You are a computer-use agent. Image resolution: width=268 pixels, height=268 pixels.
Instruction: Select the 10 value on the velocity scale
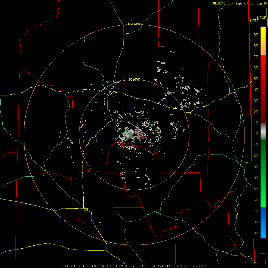click(256, 123)
